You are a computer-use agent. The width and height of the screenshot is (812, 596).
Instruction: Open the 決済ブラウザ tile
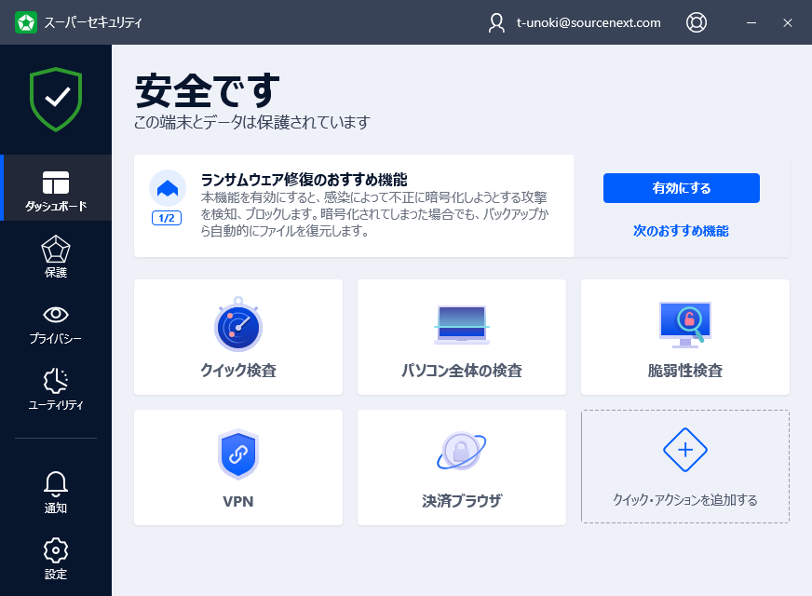coord(462,467)
